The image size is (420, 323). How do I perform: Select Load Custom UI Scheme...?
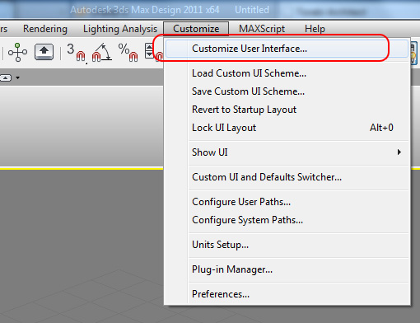(x=287, y=73)
